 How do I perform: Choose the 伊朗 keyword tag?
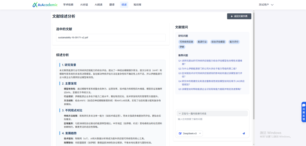click(x=182, y=47)
